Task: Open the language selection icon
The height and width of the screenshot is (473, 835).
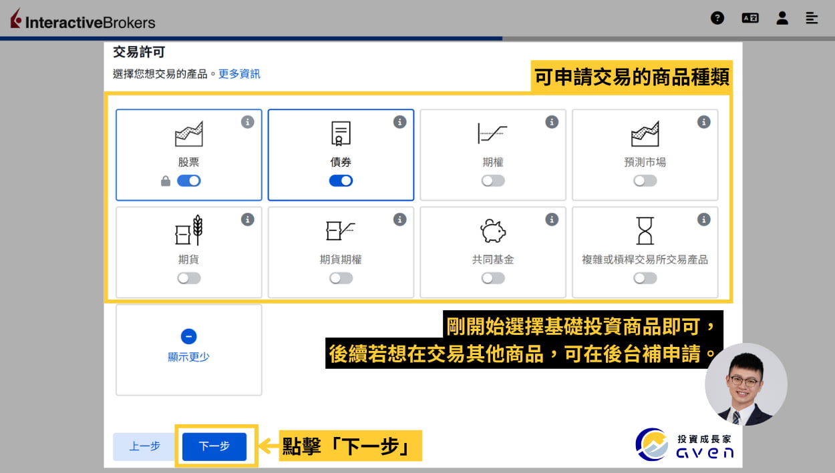Action: tap(750, 18)
